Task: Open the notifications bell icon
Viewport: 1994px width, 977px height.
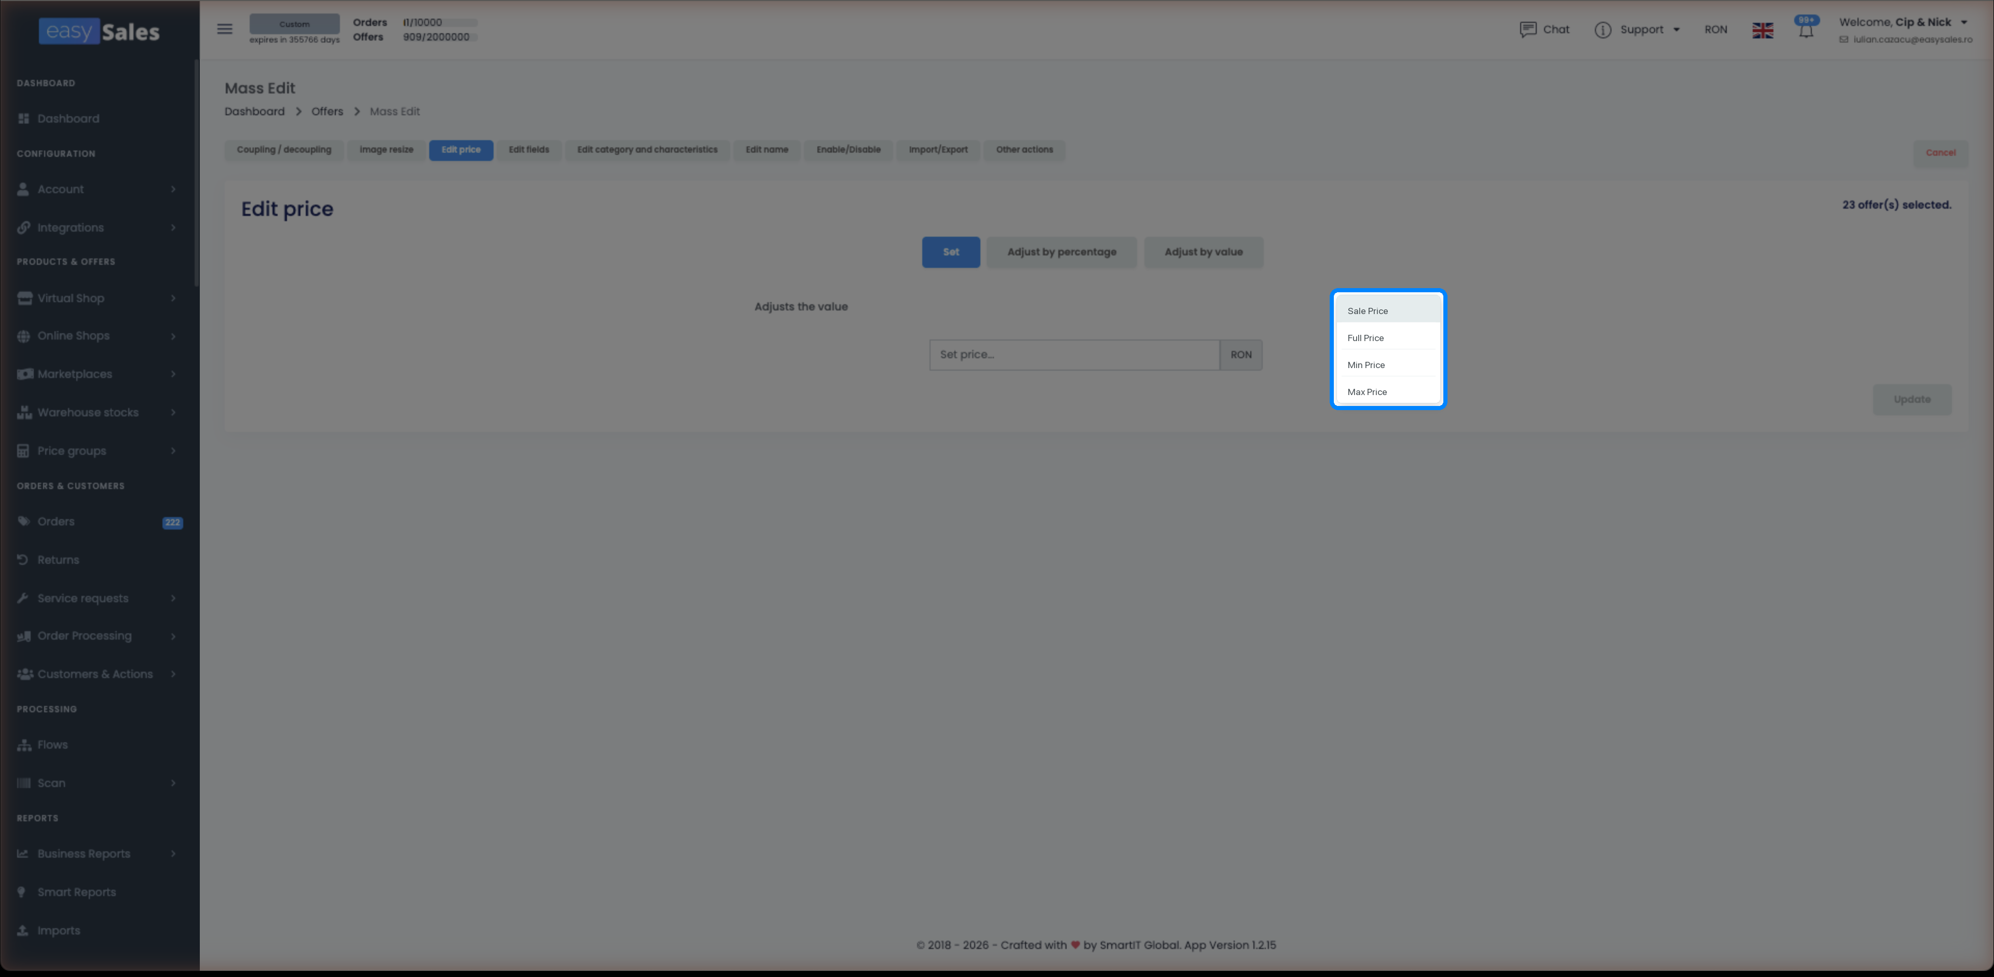Action: [x=1806, y=31]
